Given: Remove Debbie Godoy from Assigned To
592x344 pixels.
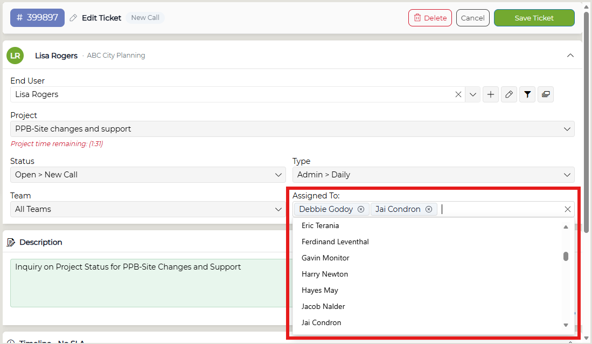Looking at the screenshot, I should click(361, 209).
